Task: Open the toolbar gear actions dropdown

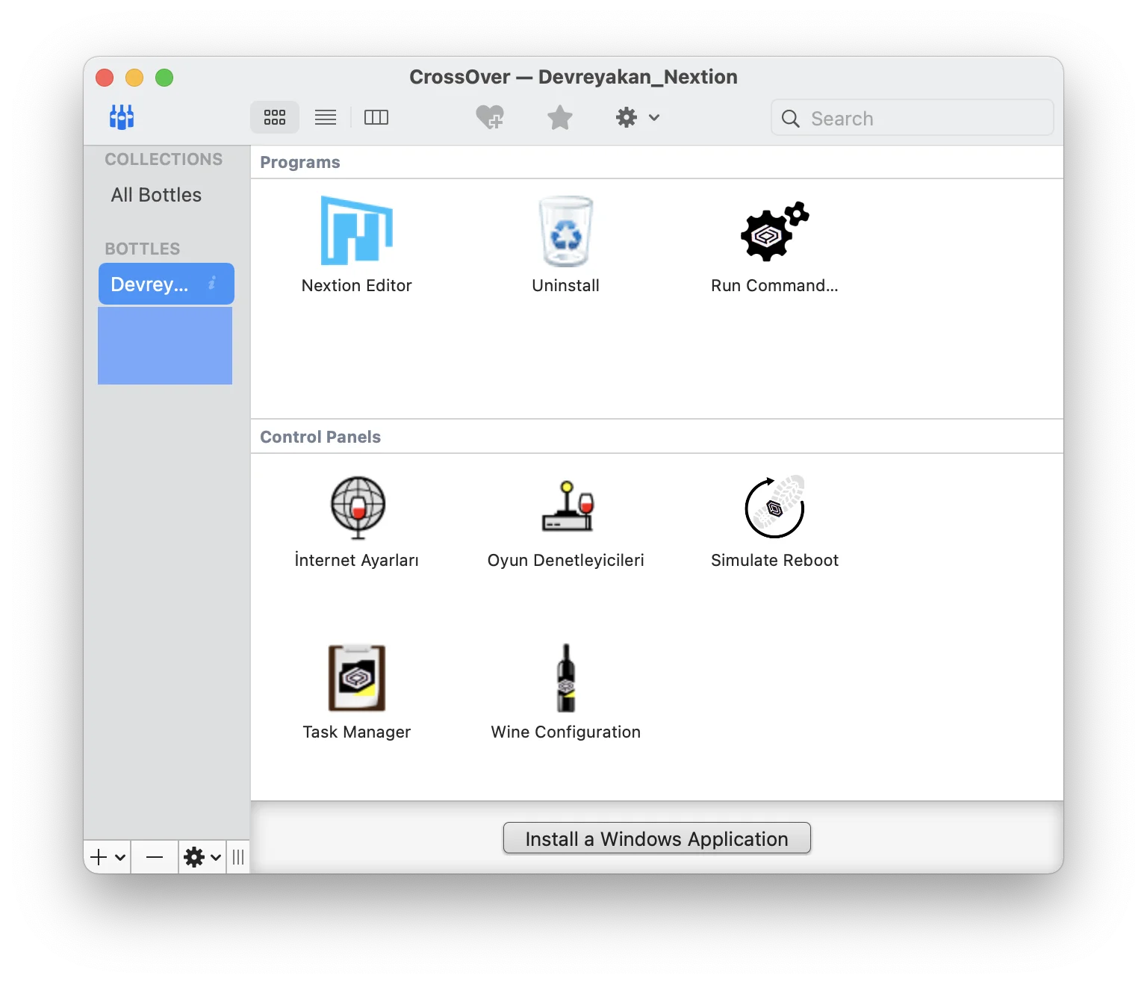Action: (x=637, y=117)
